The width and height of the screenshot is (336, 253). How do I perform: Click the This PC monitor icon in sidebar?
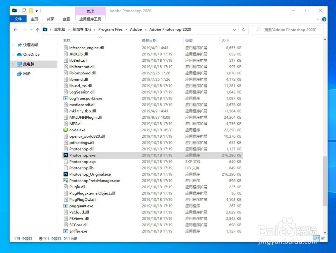(19, 64)
